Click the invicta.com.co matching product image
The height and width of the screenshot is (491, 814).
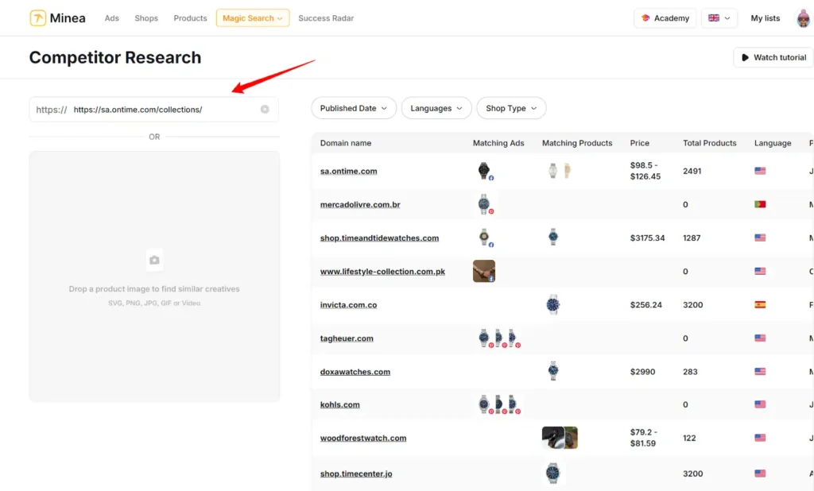pyautogui.click(x=553, y=304)
